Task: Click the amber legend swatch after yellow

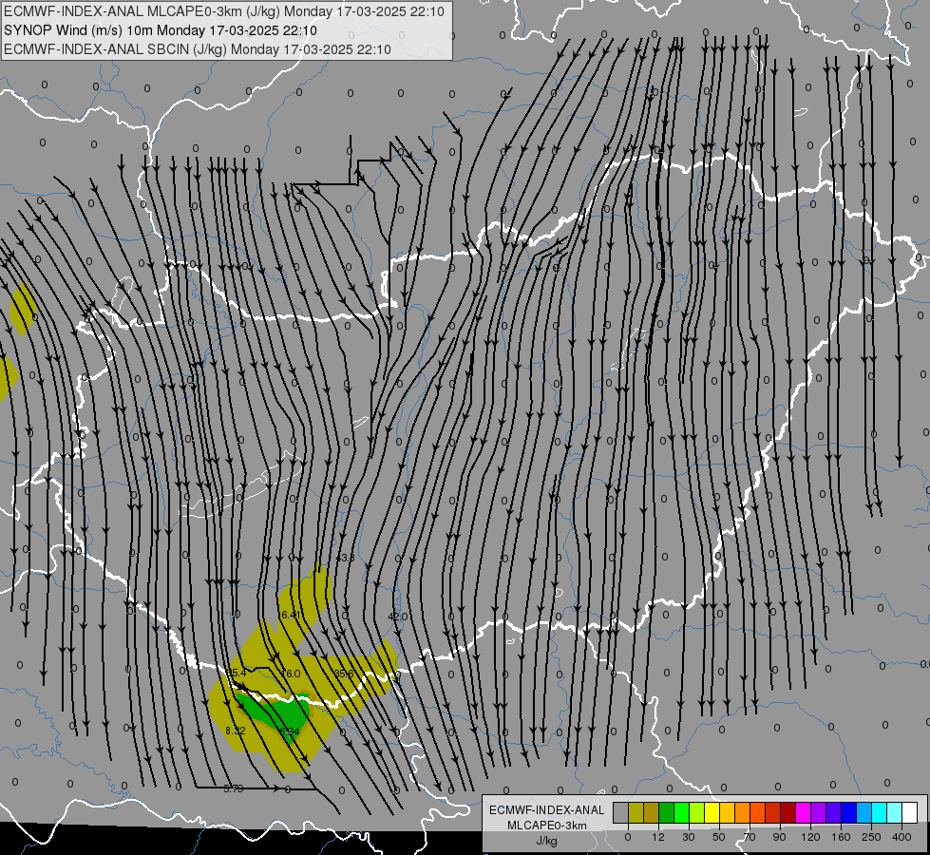Action: pos(727,812)
